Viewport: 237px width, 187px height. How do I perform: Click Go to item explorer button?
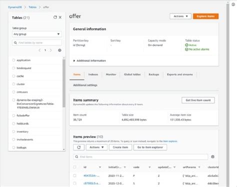tap(150, 147)
